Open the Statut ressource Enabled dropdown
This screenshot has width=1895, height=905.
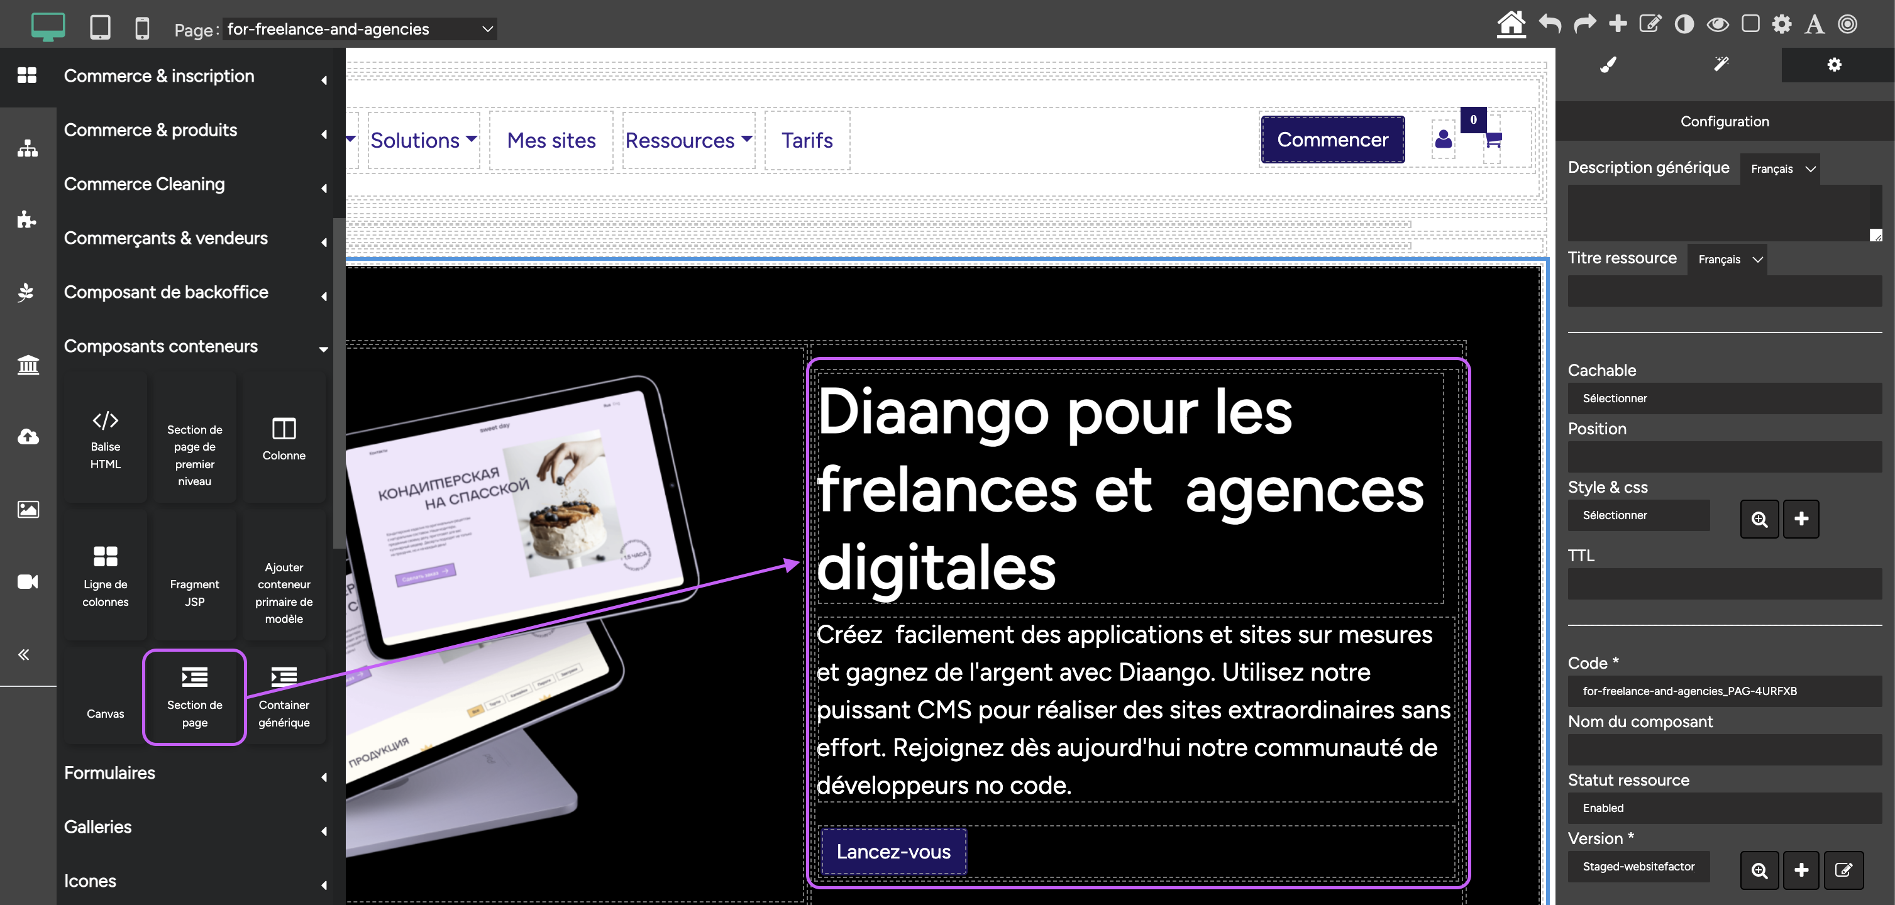pos(1725,808)
